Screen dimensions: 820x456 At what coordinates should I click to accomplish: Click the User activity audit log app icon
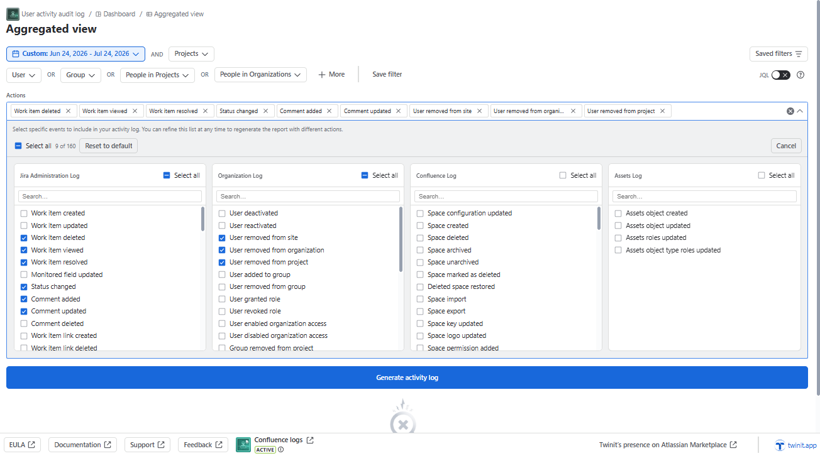(13, 14)
